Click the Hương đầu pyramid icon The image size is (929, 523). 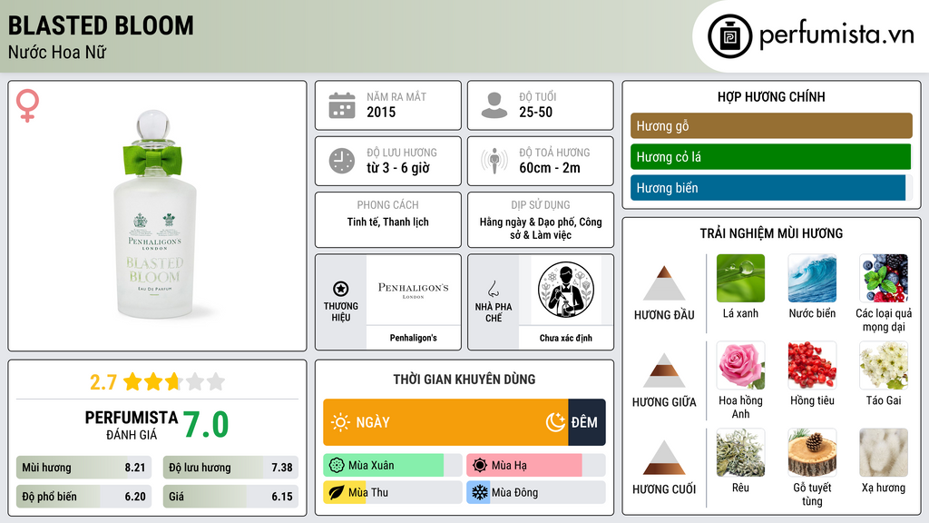pos(664,283)
